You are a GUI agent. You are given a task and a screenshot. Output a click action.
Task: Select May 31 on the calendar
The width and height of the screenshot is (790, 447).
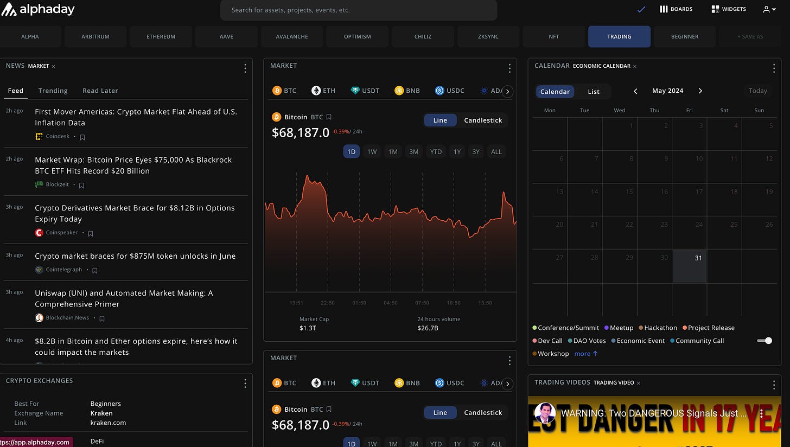(689, 266)
